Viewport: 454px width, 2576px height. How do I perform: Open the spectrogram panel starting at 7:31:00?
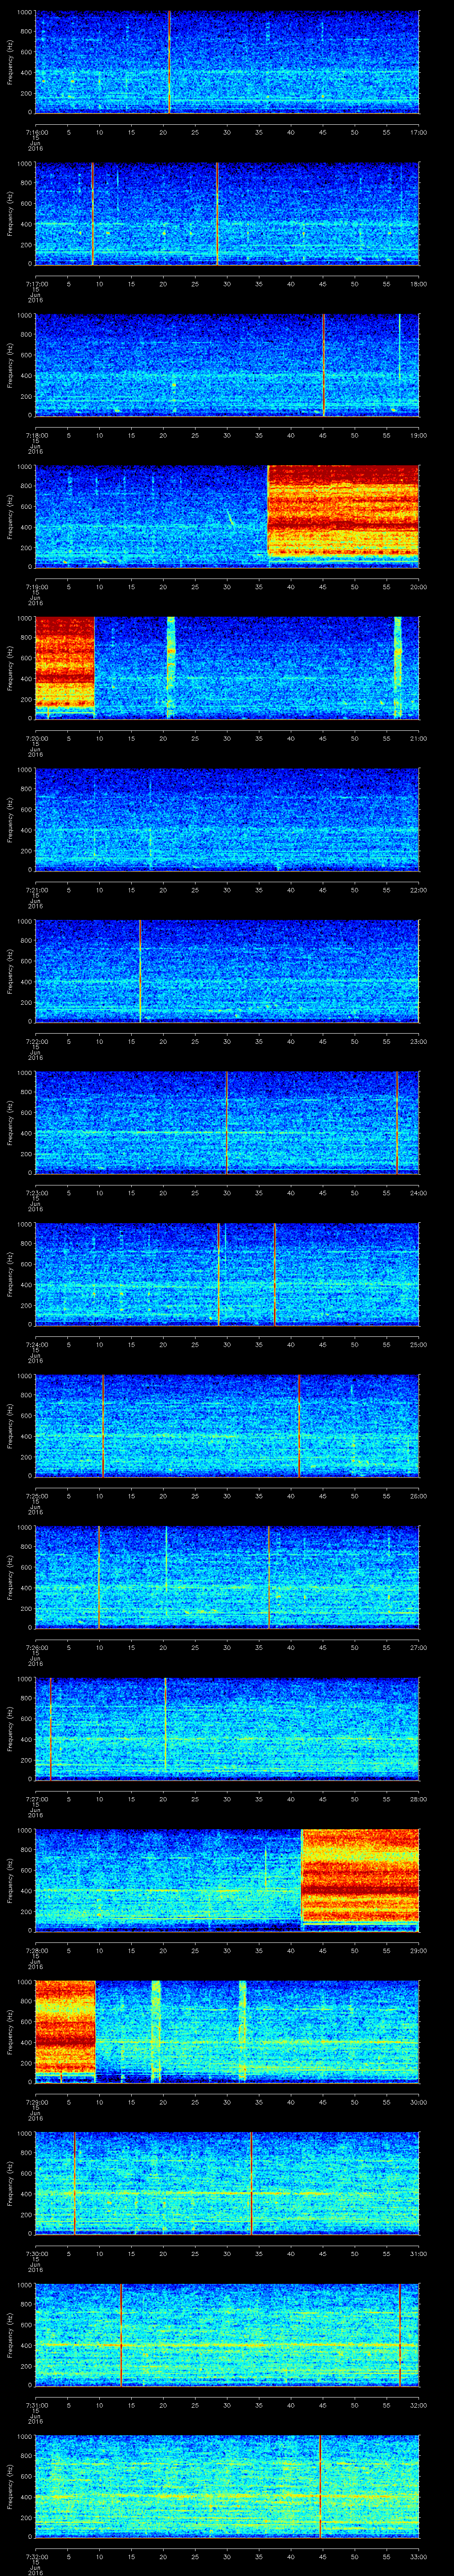coord(227,2334)
